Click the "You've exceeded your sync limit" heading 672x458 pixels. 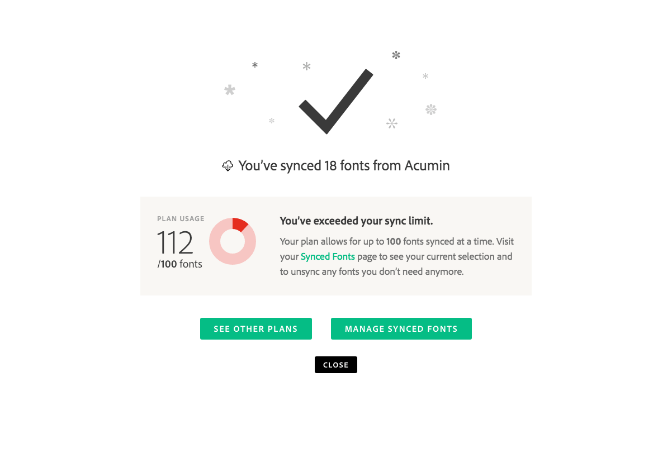pos(356,221)
